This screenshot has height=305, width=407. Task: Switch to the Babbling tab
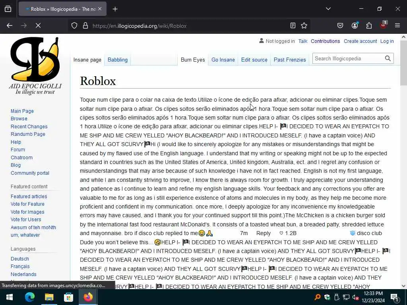[118, 60]
